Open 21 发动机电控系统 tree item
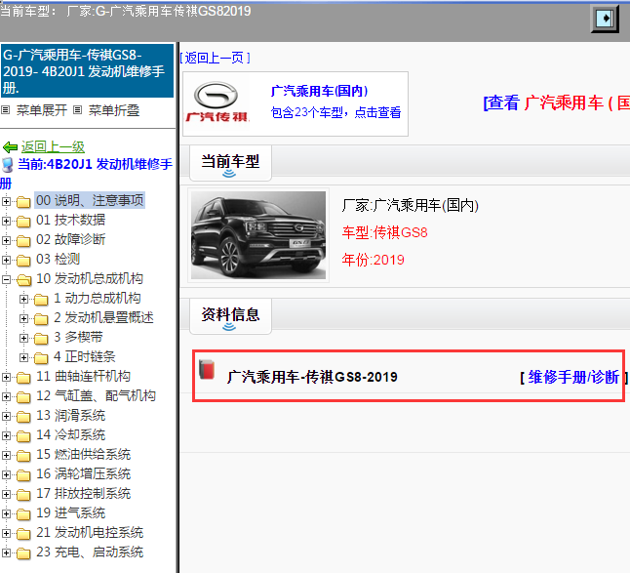The height and width of the screenshot is (573, 630). [90, 533]
